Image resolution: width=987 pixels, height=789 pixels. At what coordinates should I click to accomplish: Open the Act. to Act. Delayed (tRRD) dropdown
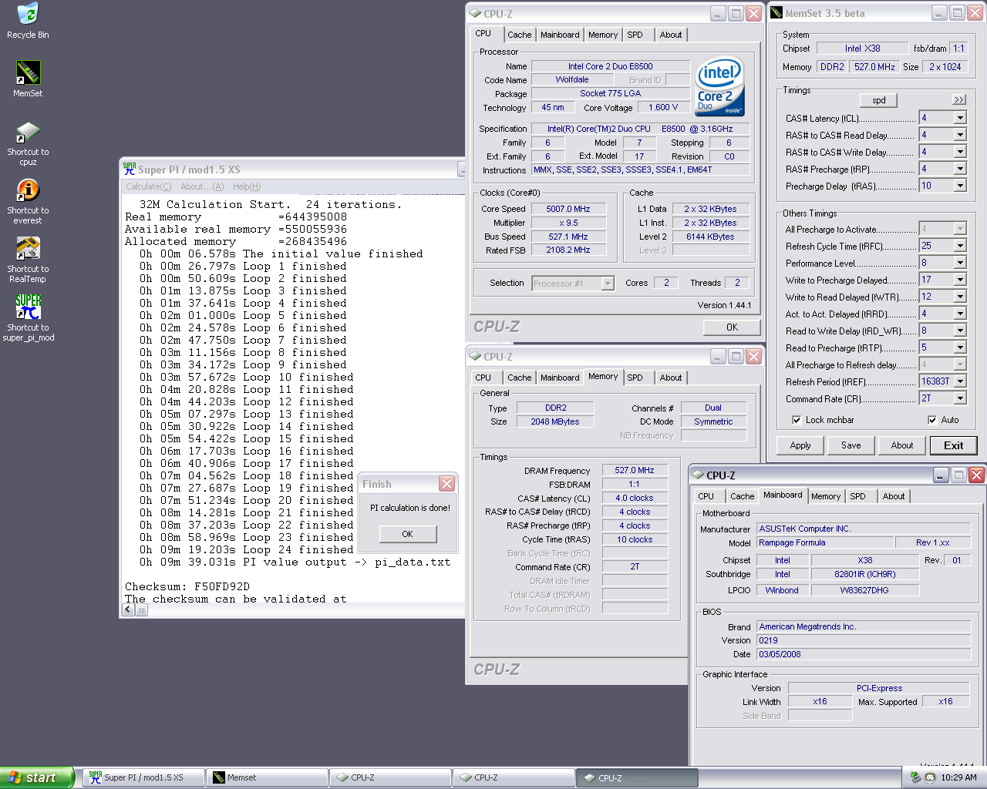click(960, 314)
